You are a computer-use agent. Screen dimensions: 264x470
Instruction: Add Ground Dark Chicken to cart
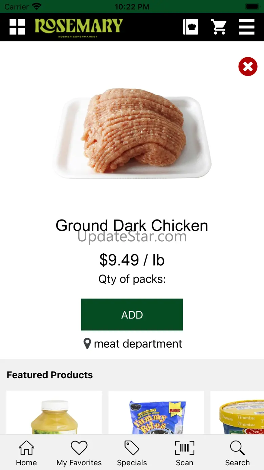tap(132, 314)
